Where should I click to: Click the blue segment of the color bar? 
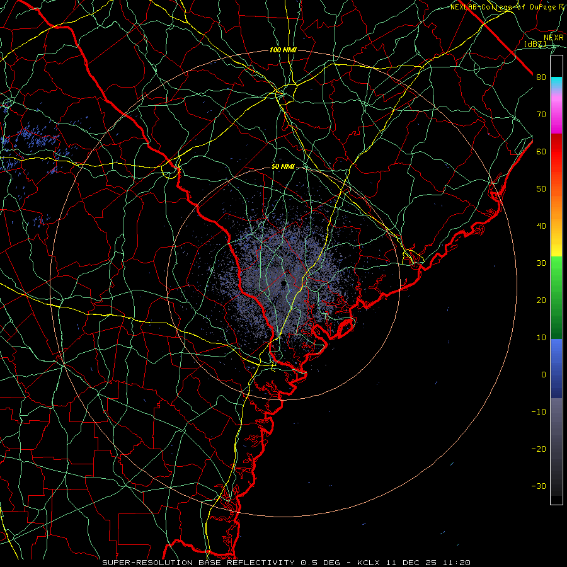pos(556,369)
